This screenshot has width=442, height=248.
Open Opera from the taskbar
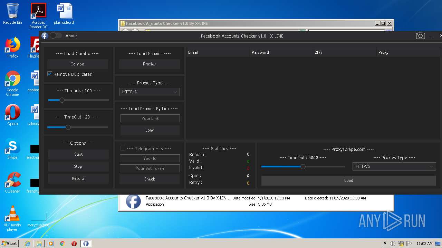pos(74,244)
